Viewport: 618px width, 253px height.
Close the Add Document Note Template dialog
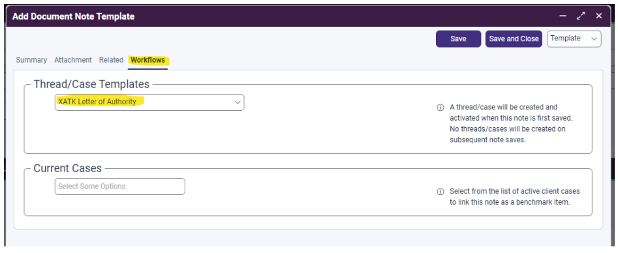599,16
